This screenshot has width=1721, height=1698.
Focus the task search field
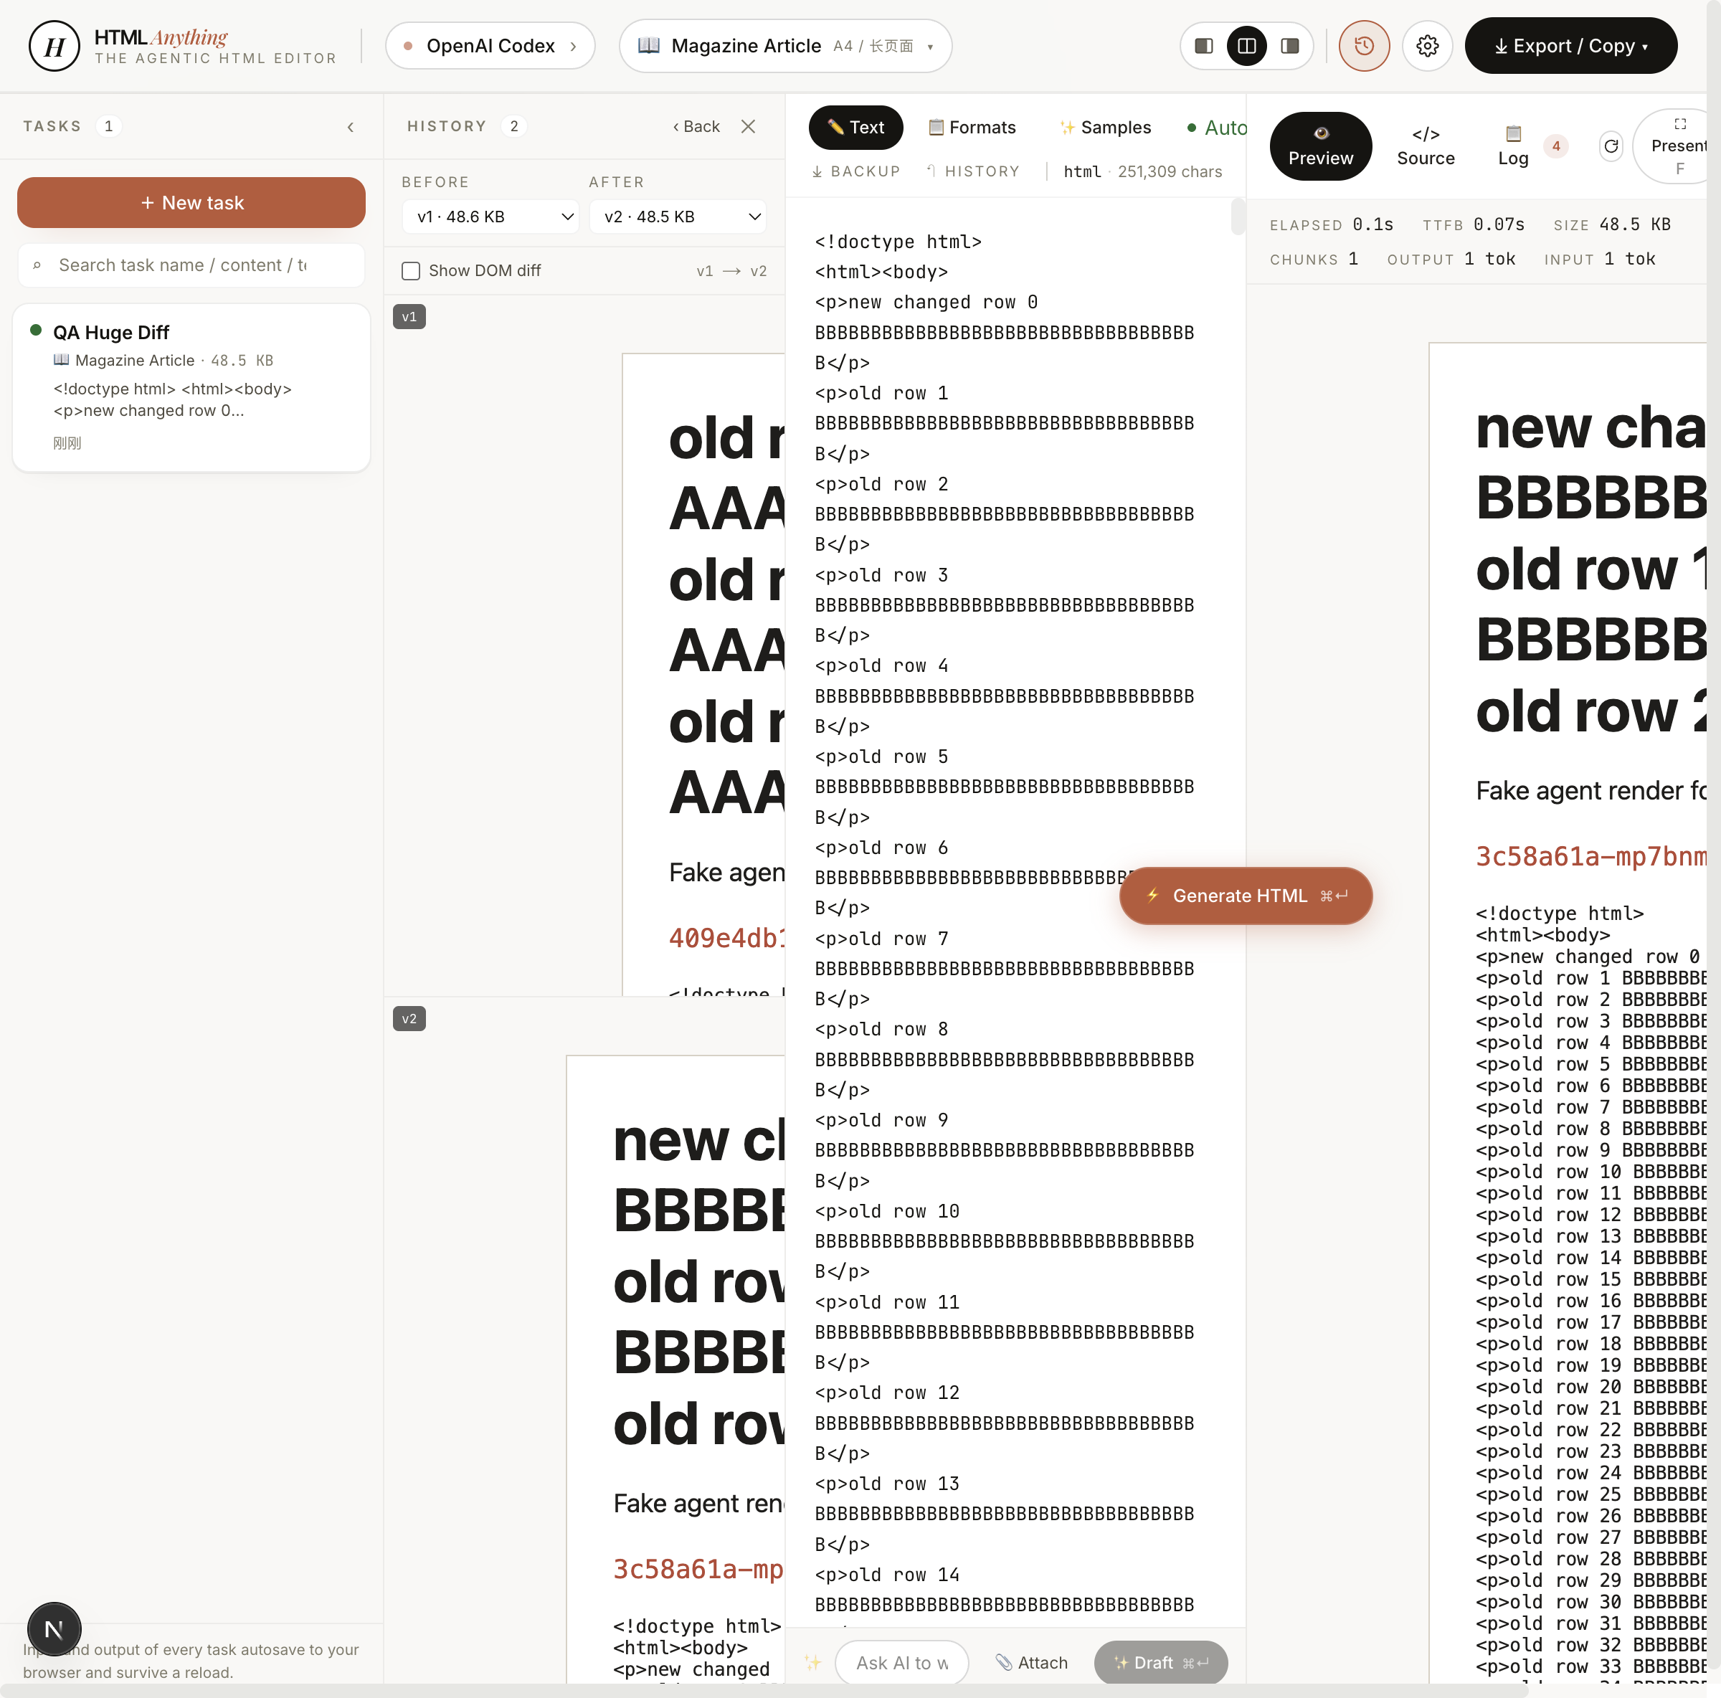click(191, 265)
